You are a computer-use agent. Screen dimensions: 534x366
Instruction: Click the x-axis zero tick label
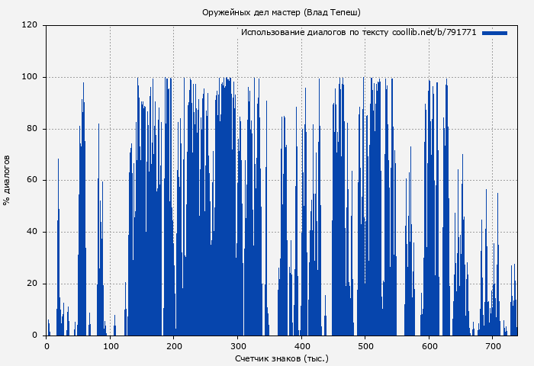pos(47,346)
